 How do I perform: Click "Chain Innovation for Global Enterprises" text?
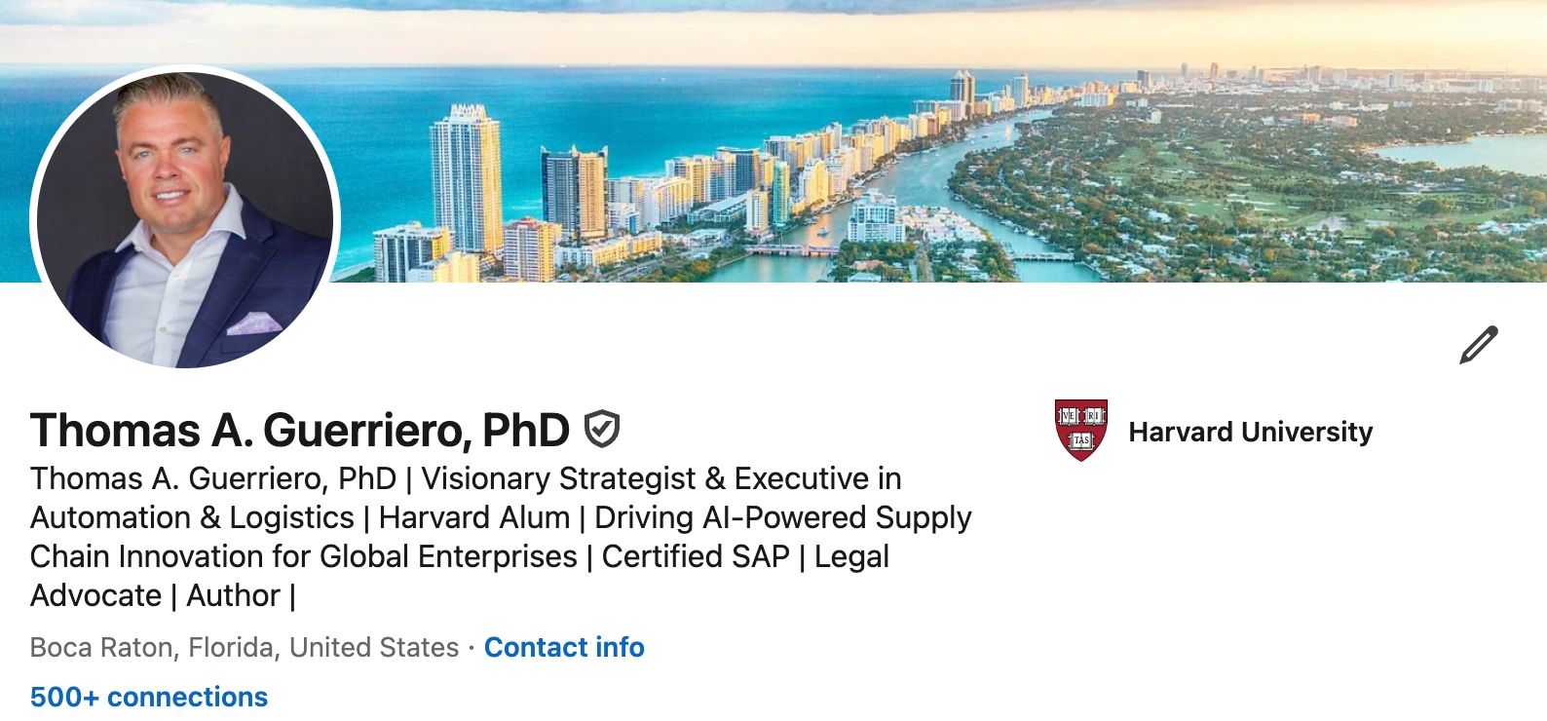click(303, 556)
